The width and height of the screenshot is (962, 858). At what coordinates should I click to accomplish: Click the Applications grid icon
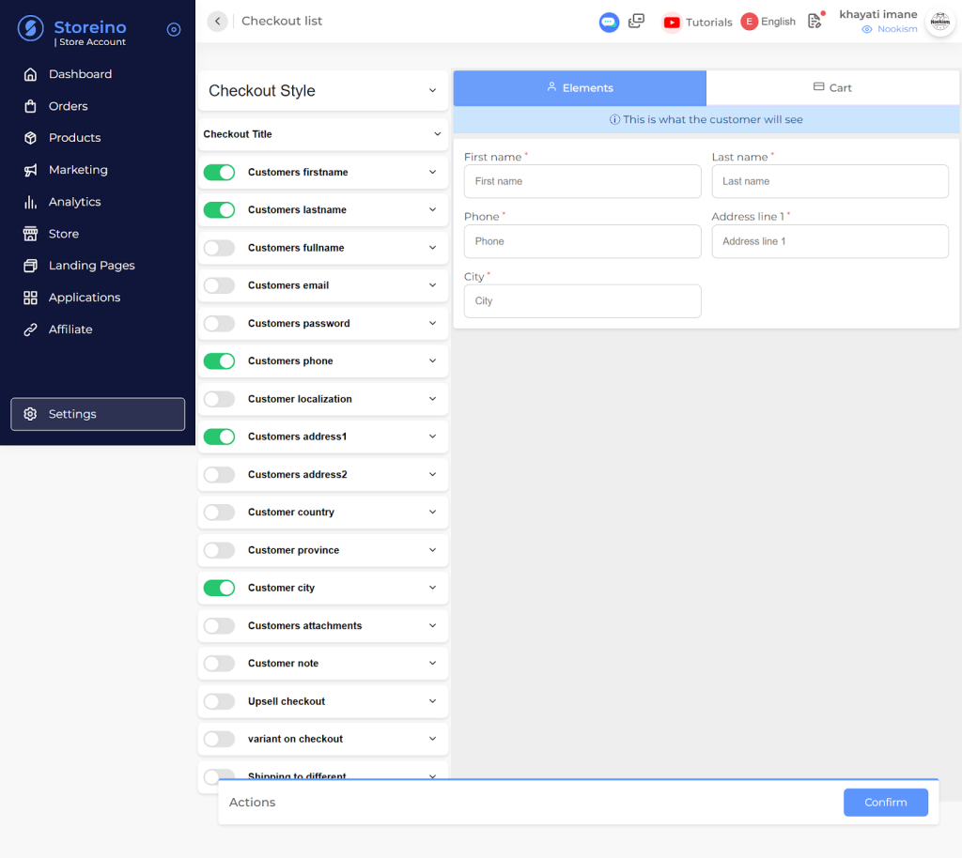point(30,298)
